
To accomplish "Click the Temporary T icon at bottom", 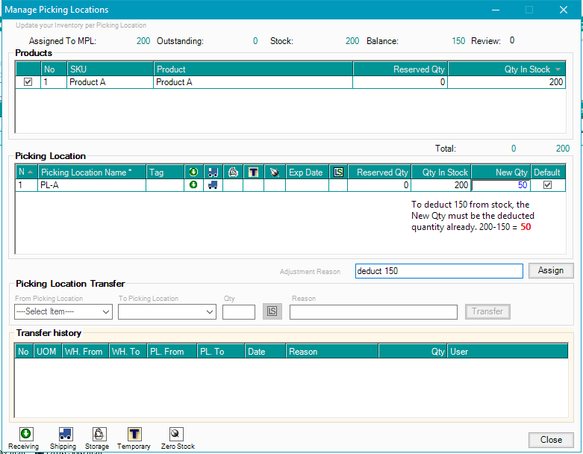I will coord(134,434).
